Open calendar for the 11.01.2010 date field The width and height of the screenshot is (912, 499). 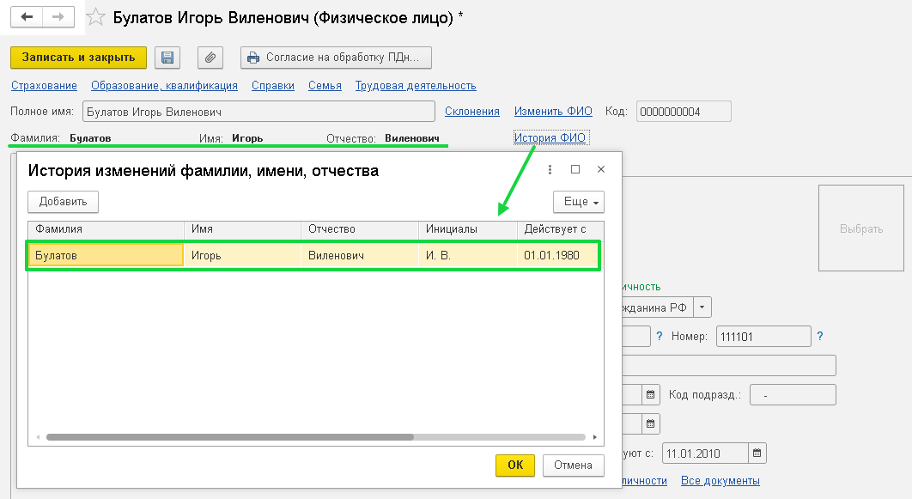(x=757, y=453)
